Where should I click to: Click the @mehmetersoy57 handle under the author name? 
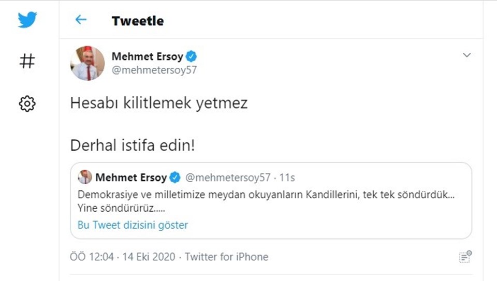pyautogui.click(x=154, y=70)
